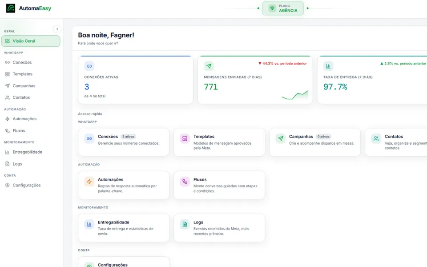
Task: Open Visão Geral in the sidebar
Action: tap(31, 41)
